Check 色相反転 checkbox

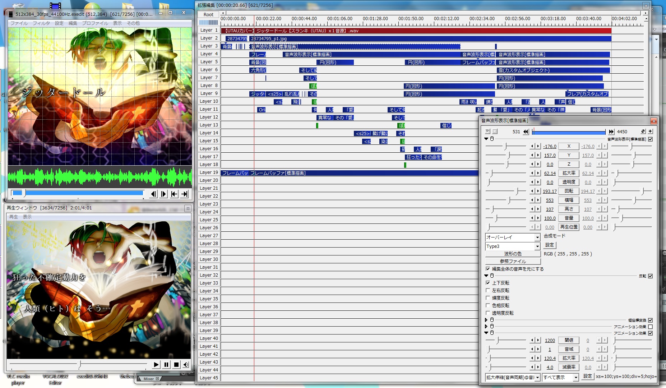click(x=488, y=305)
